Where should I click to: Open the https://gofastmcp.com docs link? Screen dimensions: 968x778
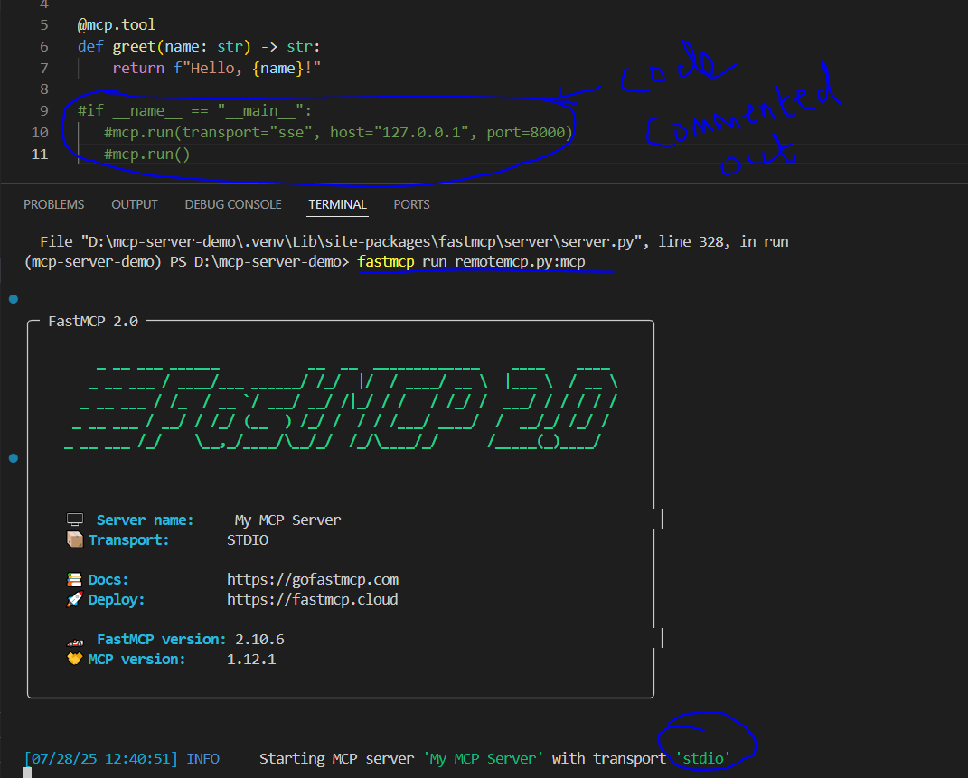[x=313, y=579]
